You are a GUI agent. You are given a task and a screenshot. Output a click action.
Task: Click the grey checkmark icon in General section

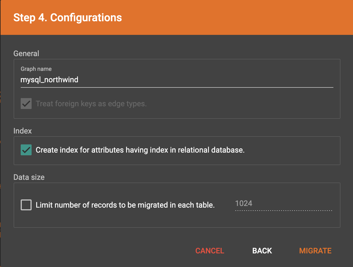pos(26,104)
